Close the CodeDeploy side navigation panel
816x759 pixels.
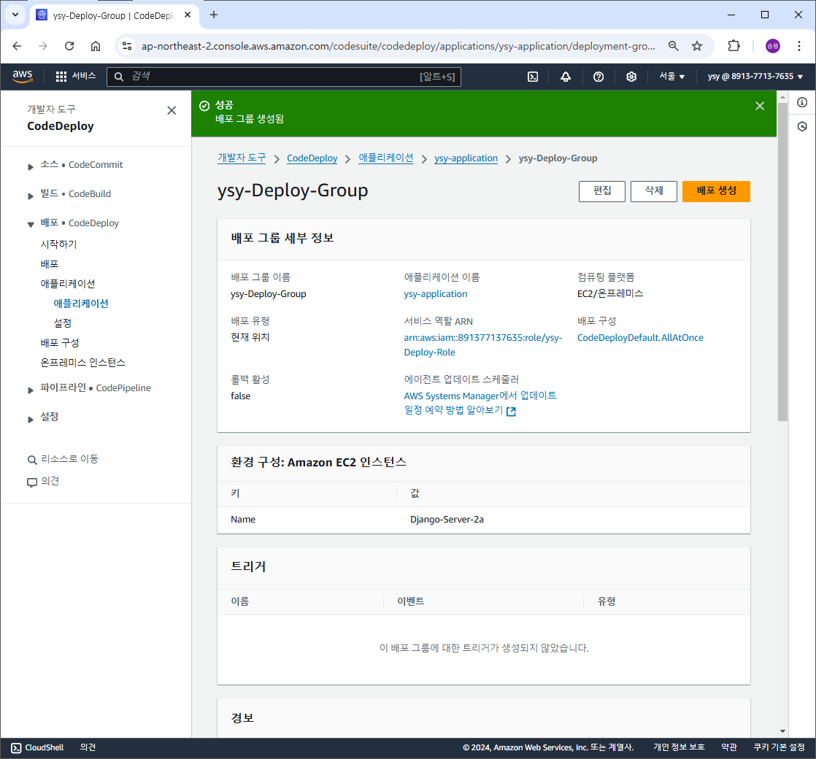pyautogui.click(x=172, y=110)
